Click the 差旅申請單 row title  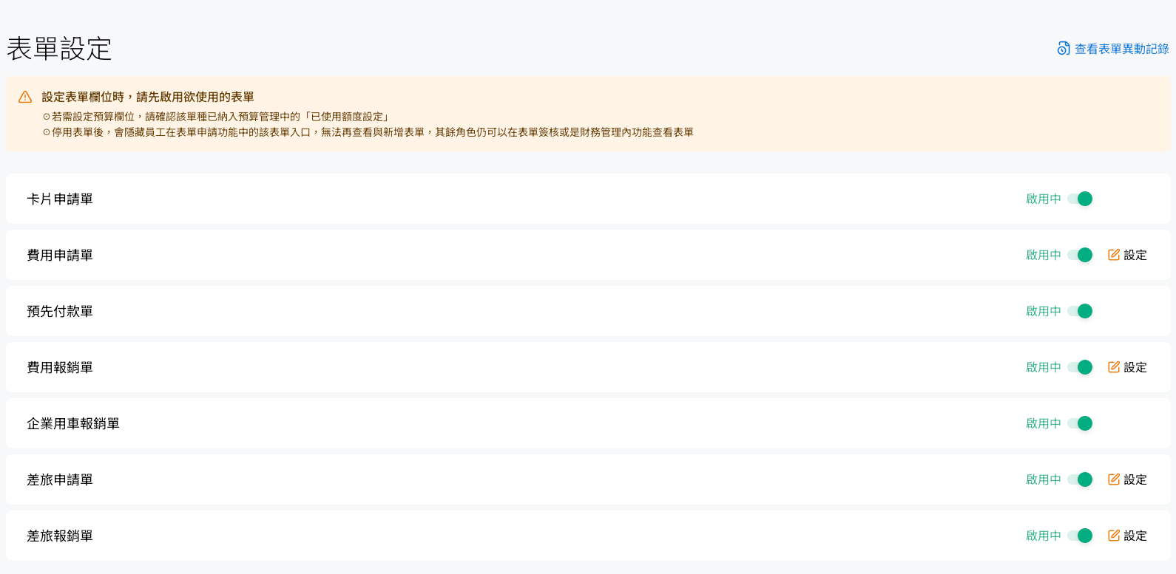click(60, 479)
